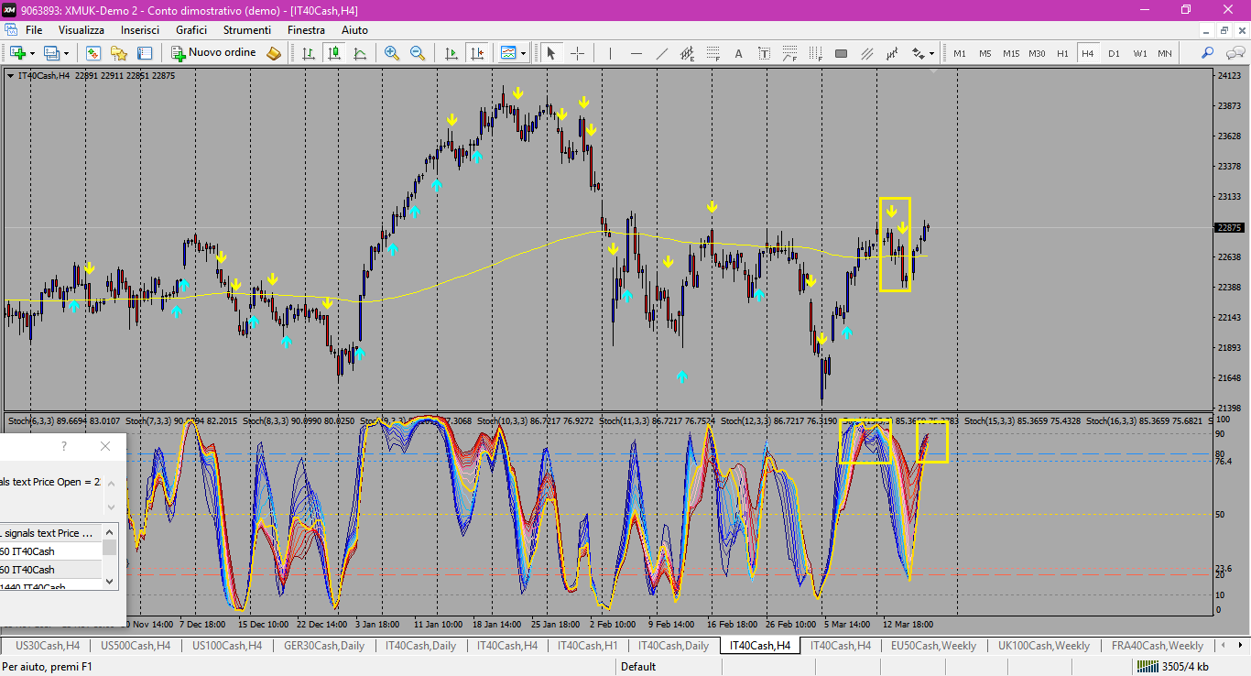Toggle chart shift from right border

click(476, 53)
